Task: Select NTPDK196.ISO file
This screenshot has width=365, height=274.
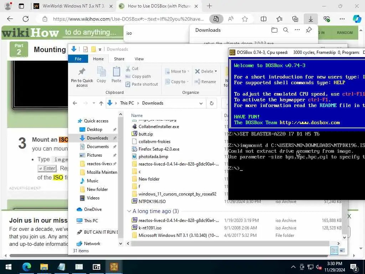Action: click(x=152, y=202)
